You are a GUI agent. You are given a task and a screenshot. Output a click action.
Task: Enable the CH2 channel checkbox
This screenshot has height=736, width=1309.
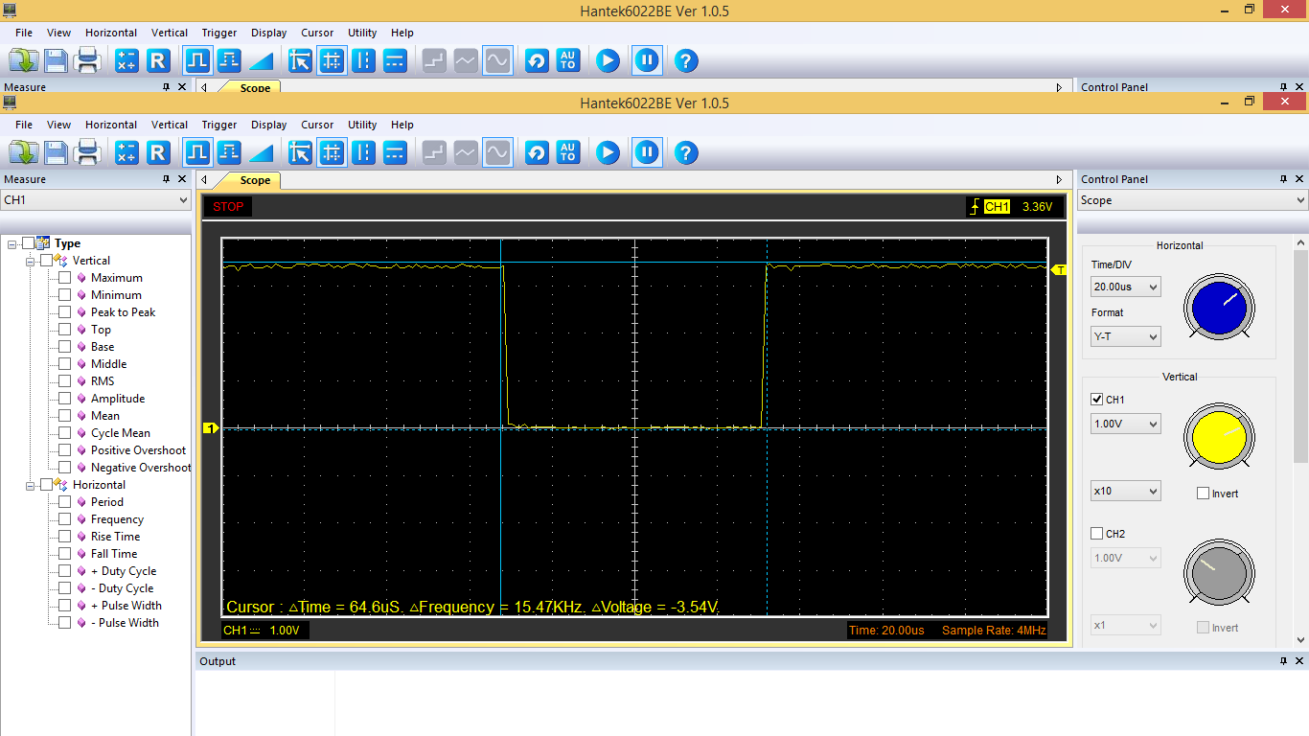click(x=1097, y=534)
